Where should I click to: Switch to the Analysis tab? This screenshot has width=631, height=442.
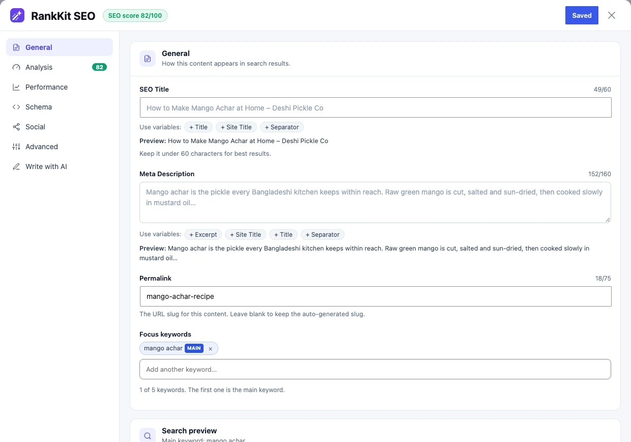pyautogui.click(x=60, y=67)
